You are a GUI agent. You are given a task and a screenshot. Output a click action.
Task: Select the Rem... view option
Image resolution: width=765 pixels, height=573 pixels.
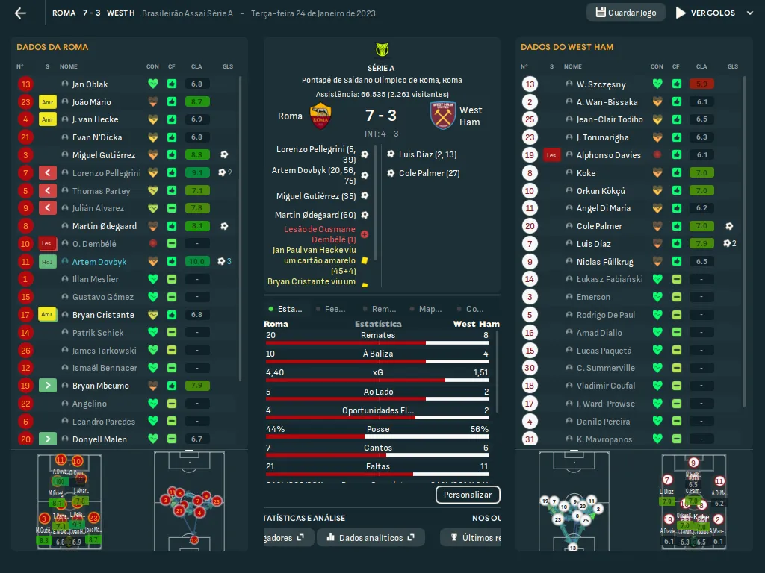pos(380,309)
